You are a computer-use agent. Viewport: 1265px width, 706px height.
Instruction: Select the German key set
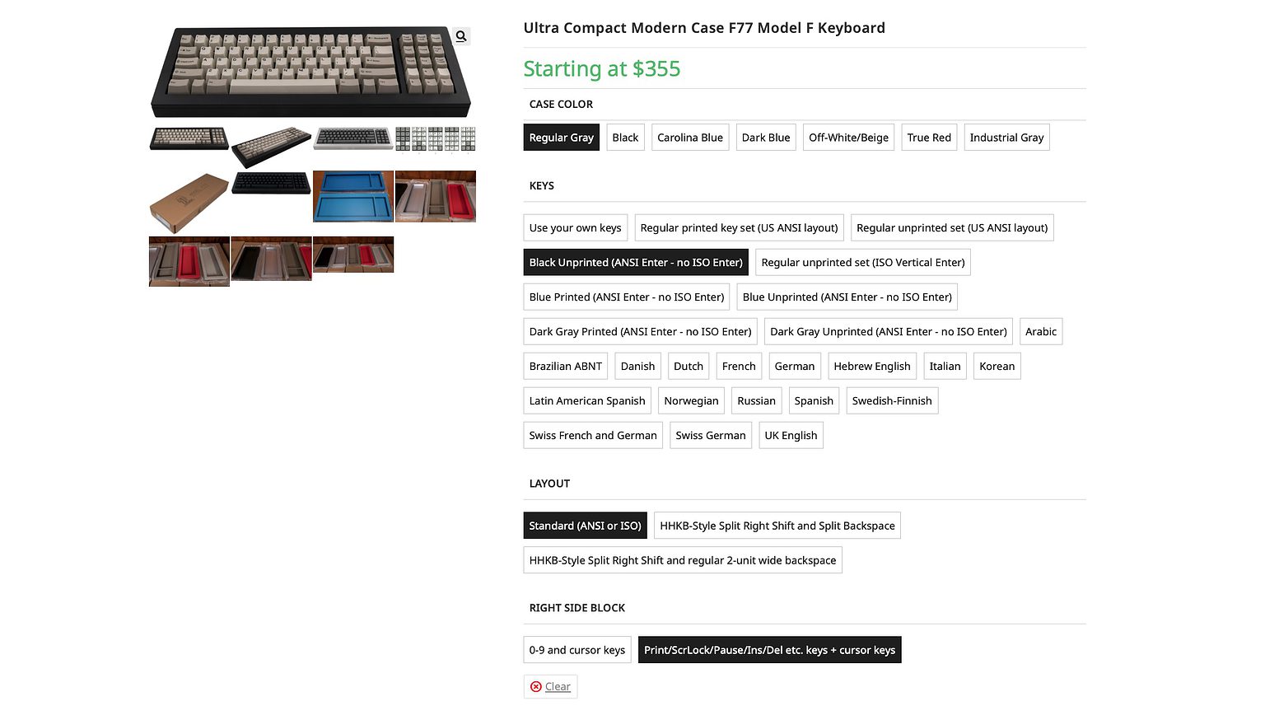coord(794,366)
